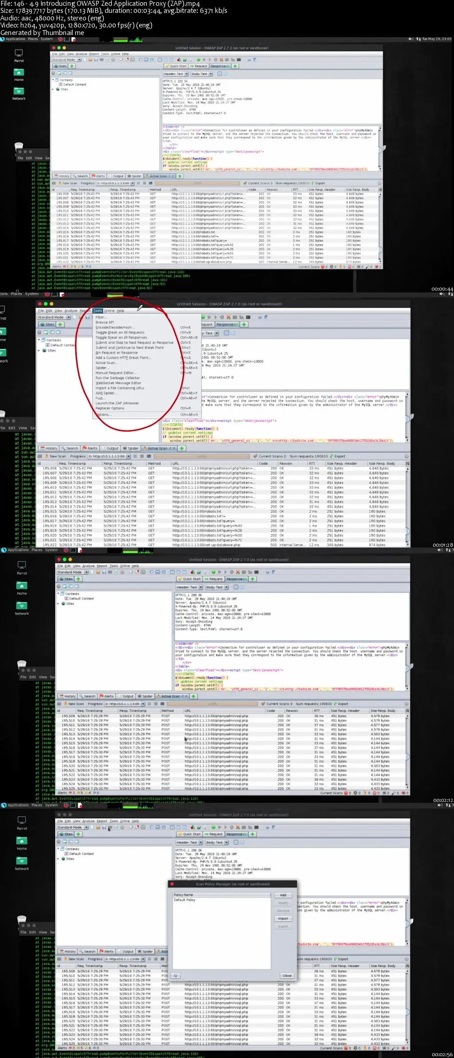This screenshot has width=454, height=1058.
Task: Open the Network desktop icon in 00:02:56 frame
Action: click(22, 863)
